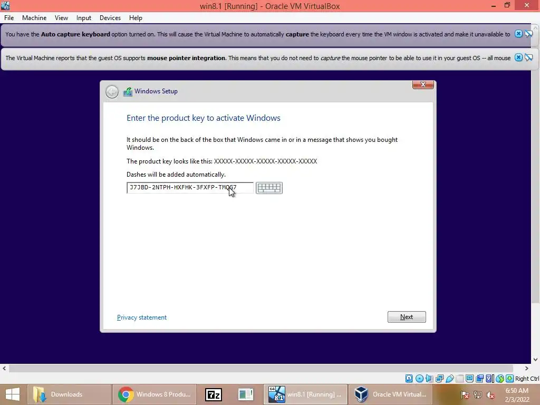Click the keyboard capture green arrow icon
540x405 pixels.
(510, 379)
